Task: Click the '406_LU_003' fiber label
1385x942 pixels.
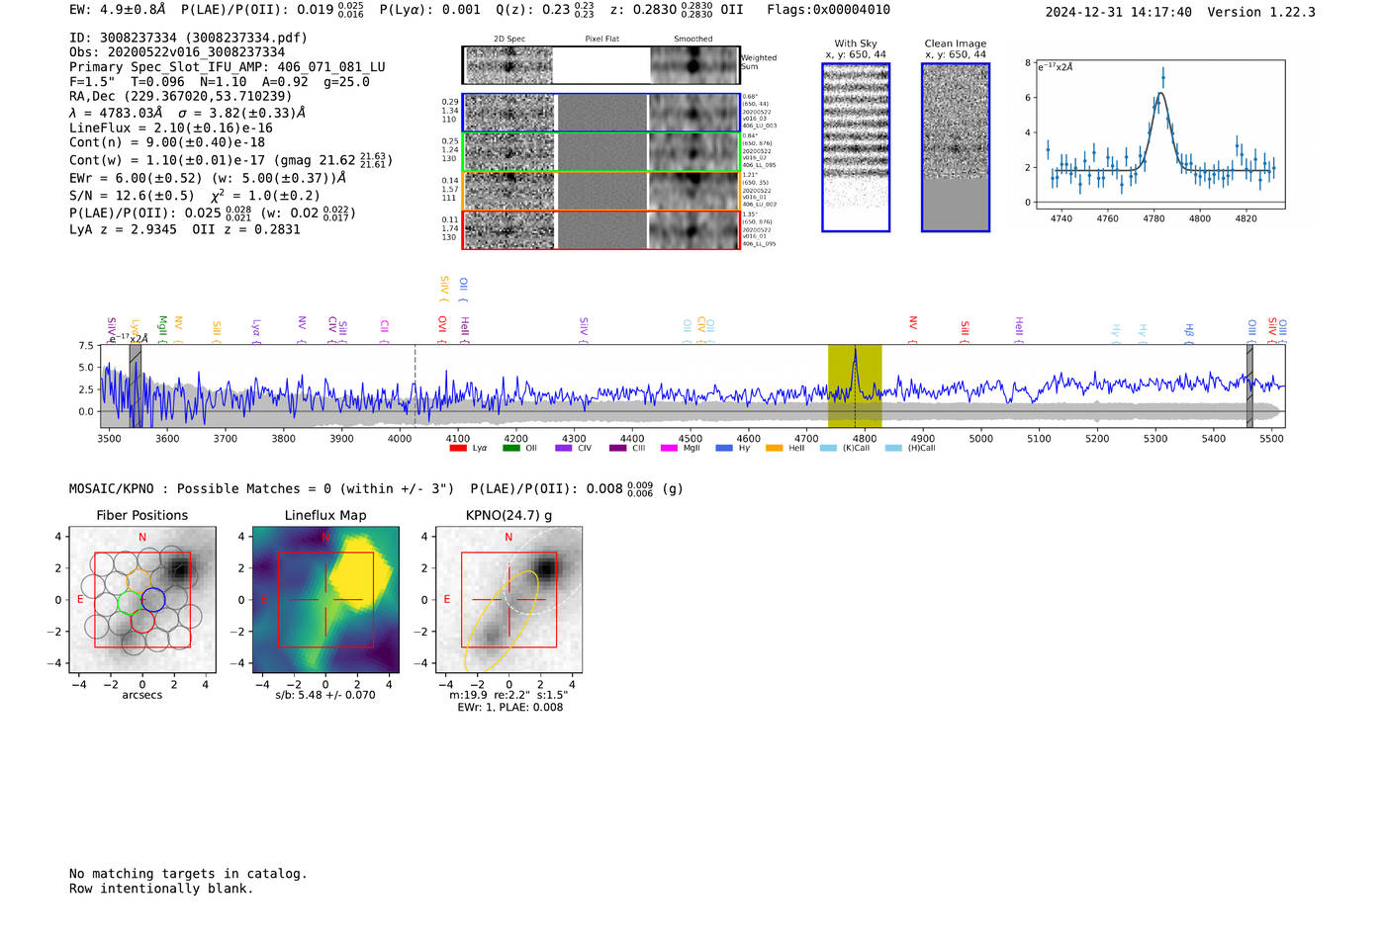Action: (760, 126)
